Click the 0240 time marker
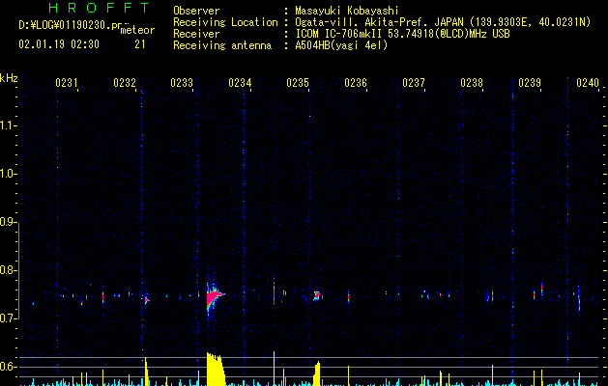Screen dimensions: 608x386 click(x=588, y=83)
